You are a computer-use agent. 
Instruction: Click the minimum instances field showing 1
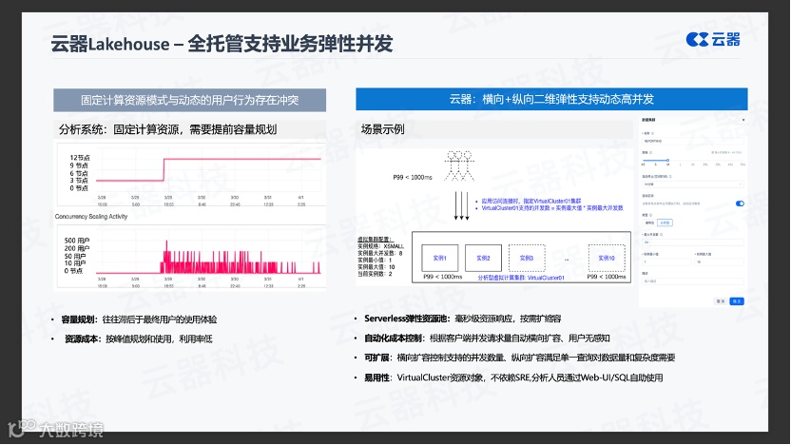[x=666, y=261]
